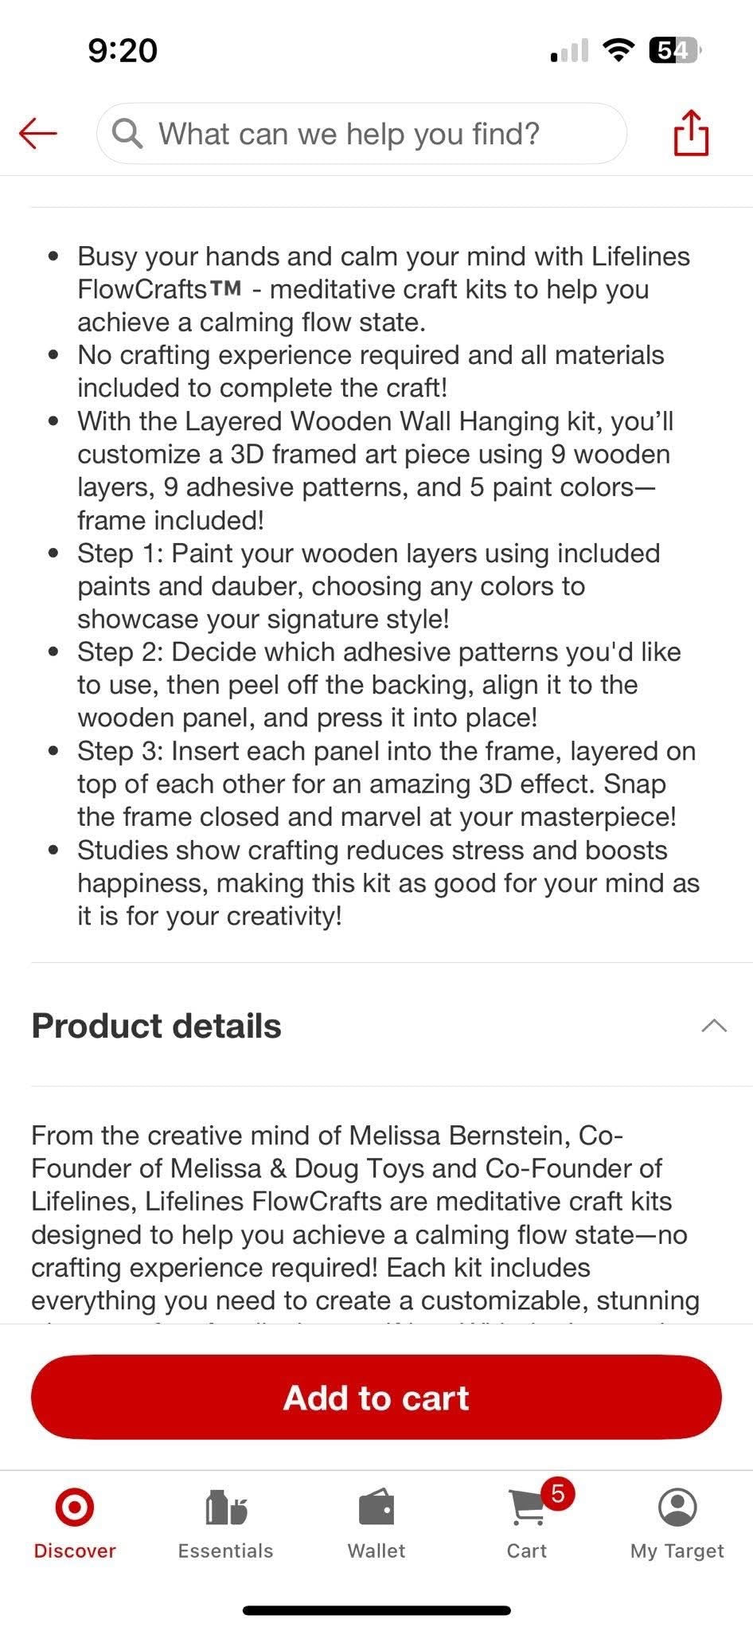Focus the 'What can we help you find?' field
Image resolution: width=753 pixels, height=1631 pixels.
(x=361, y=134)
